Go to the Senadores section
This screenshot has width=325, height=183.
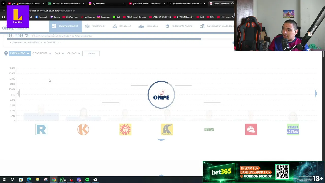coord(122,26)
